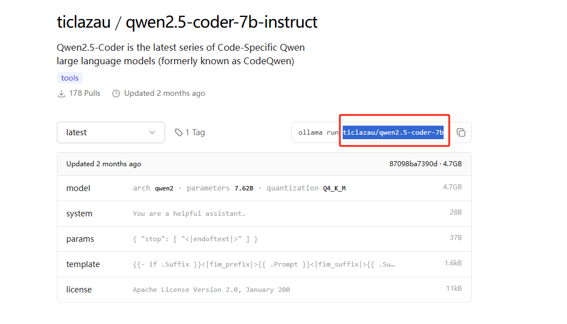
Task: Click the '178 Pulls' text
Action: click(85, 94)
